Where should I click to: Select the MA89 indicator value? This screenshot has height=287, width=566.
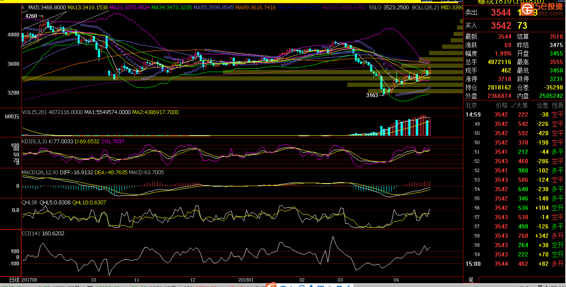point(255,8)
